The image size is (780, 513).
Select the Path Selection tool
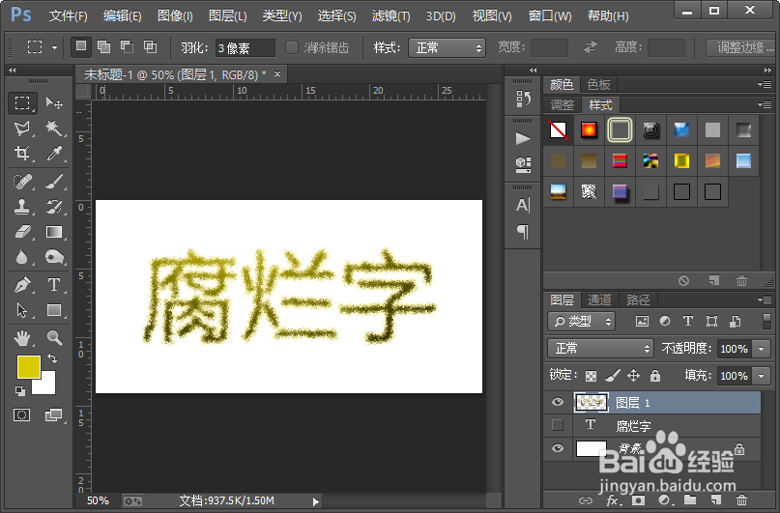tap(22, 310)
